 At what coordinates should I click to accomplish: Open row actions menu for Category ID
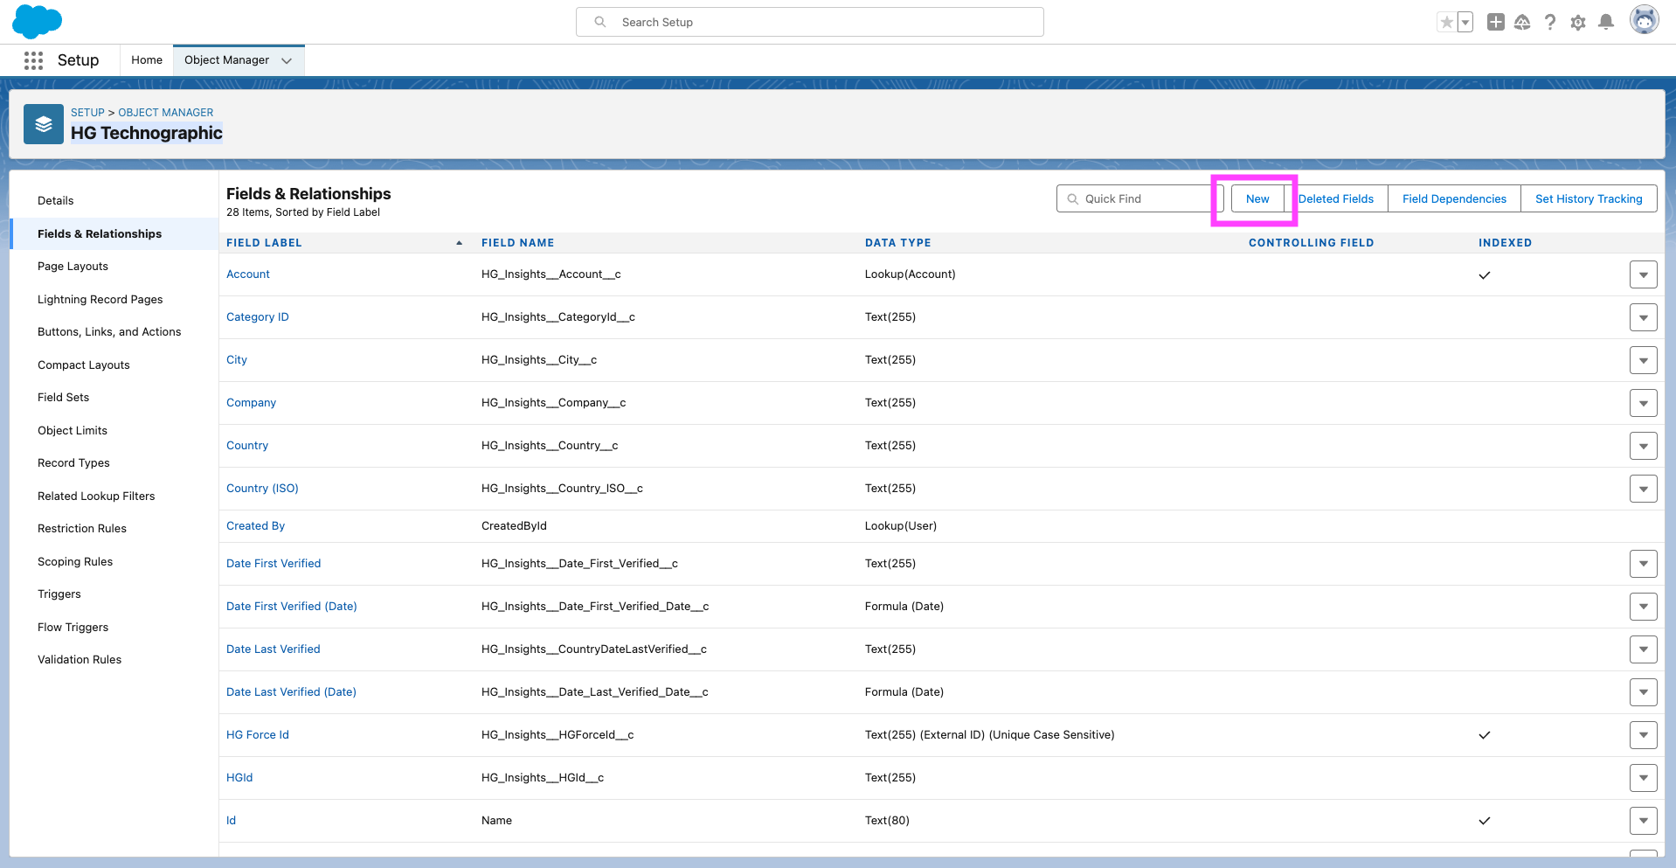pos(1644,317)
